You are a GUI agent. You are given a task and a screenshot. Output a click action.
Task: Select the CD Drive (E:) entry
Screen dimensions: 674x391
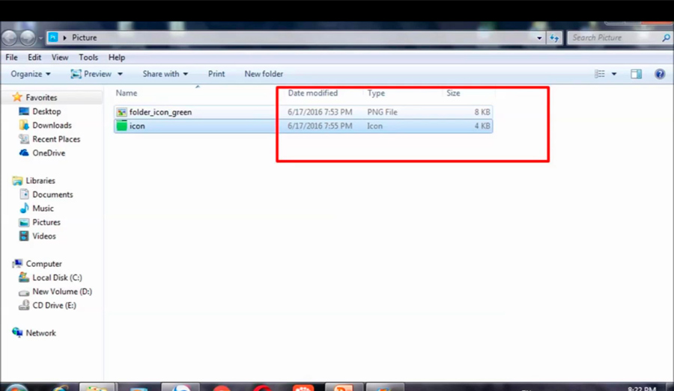point(54,306)
